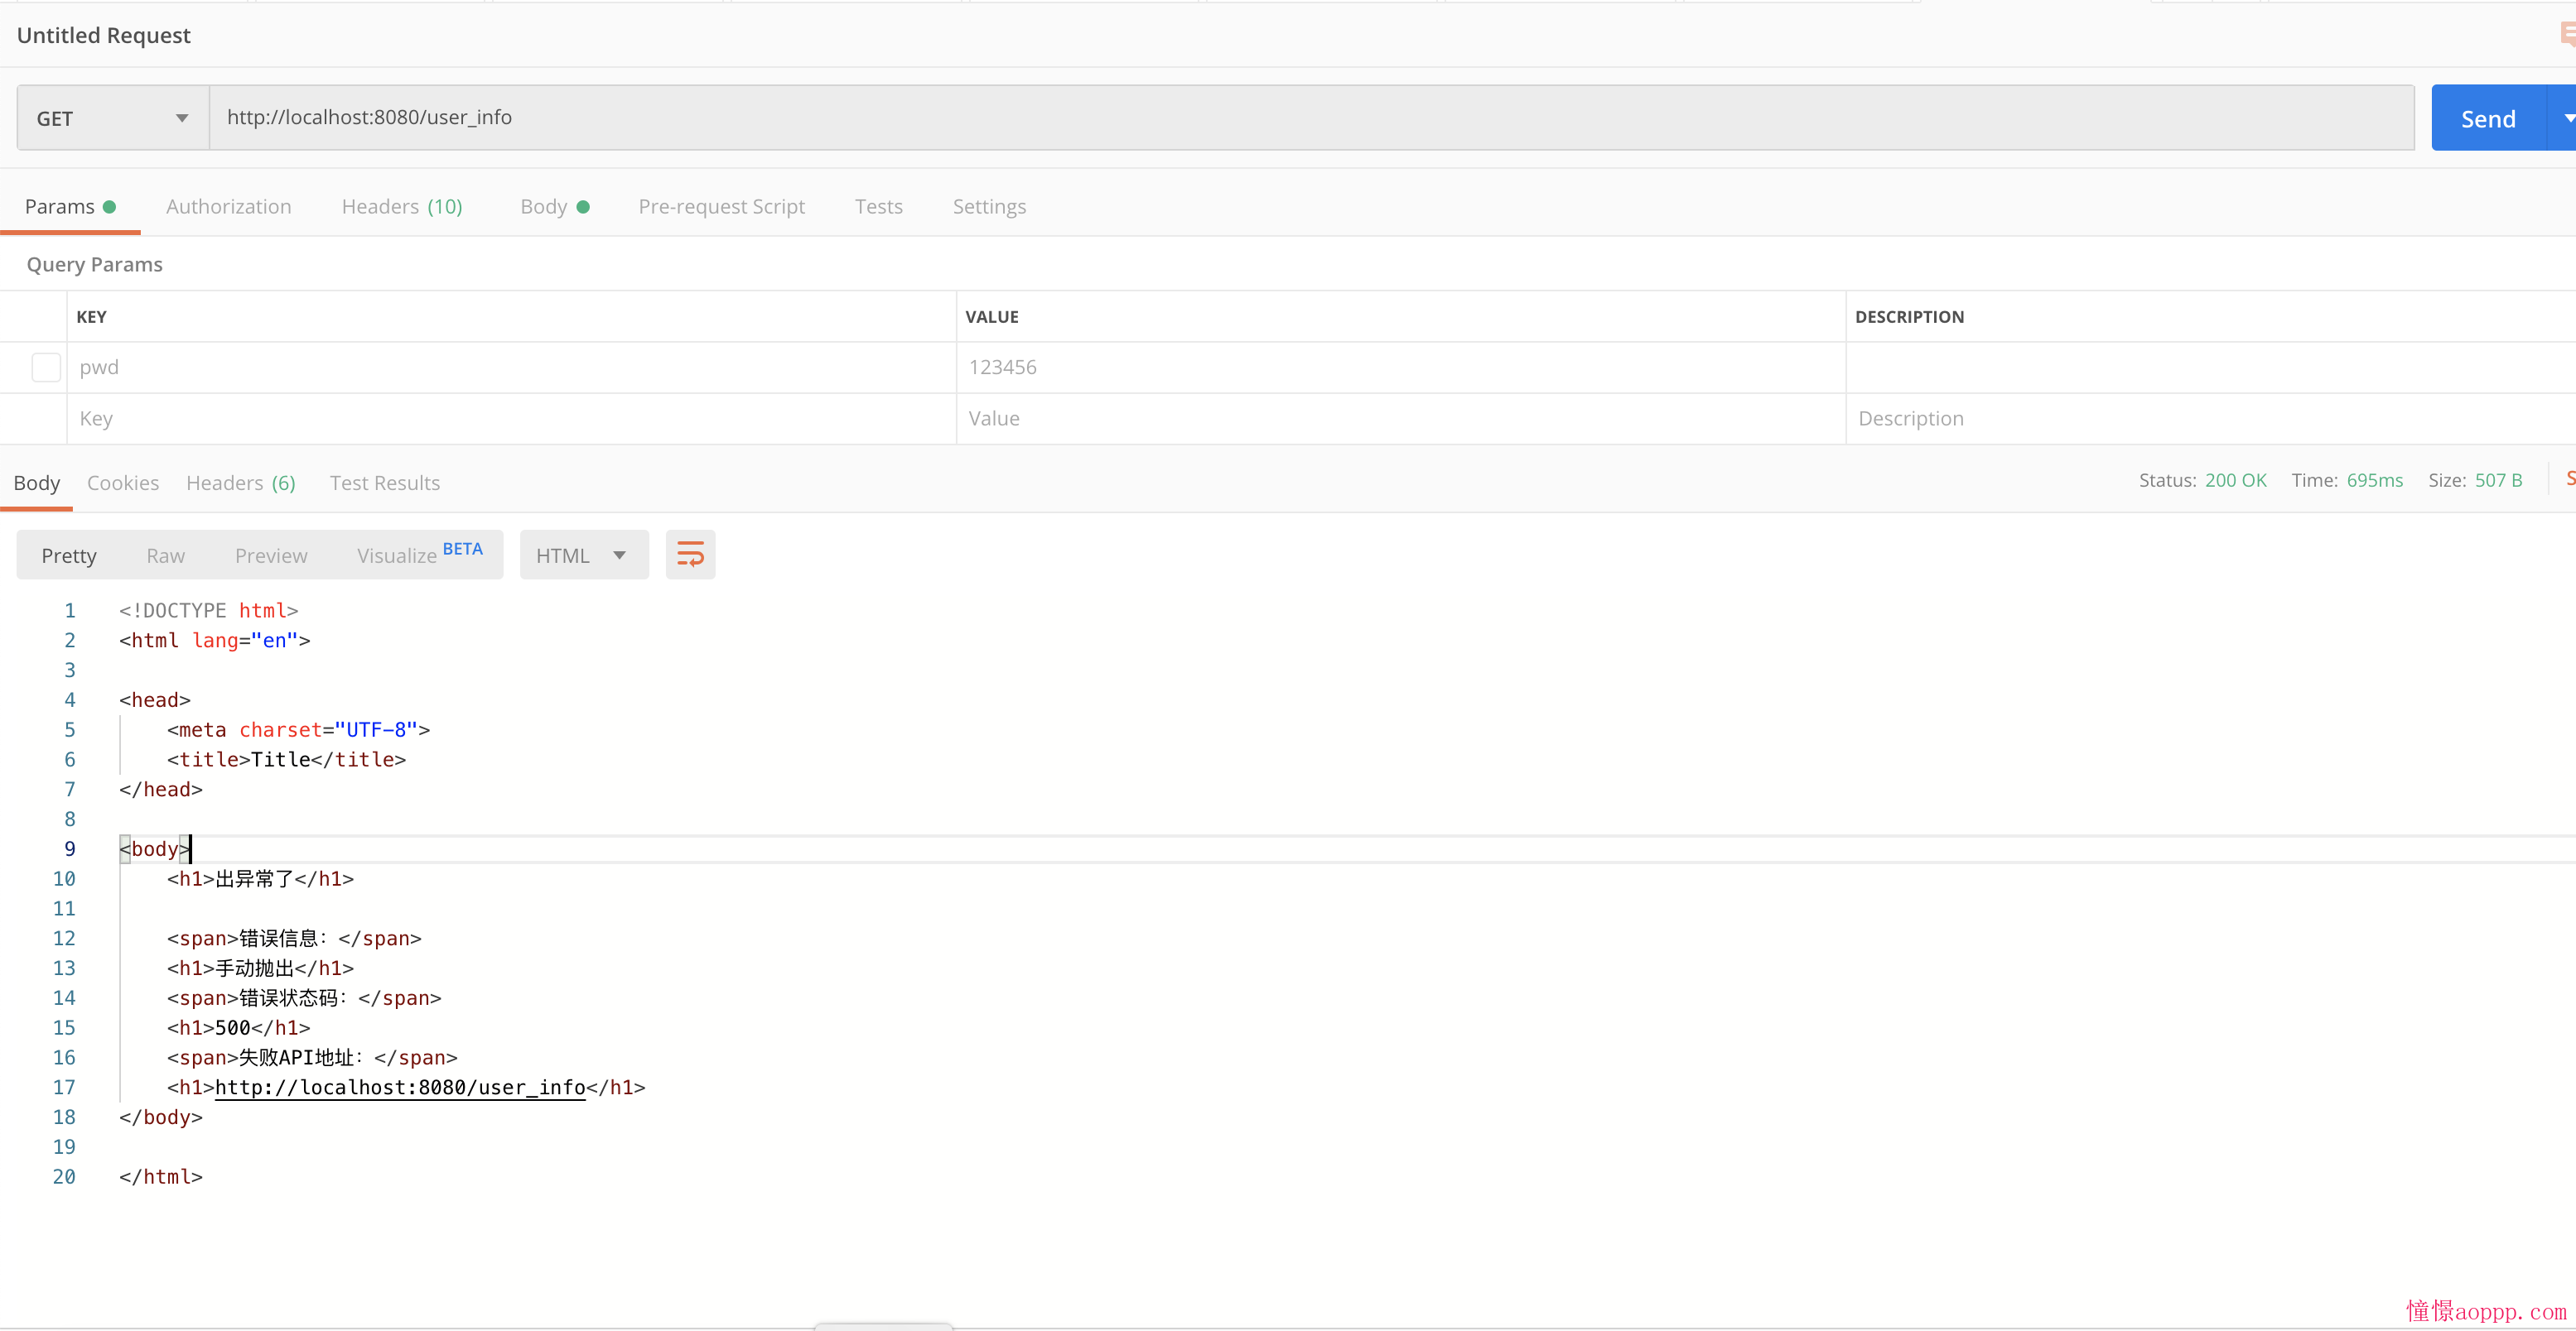2576x1331 pixels.
Task: Click the <h1>手动抛出</h1> line
Action: point(261,968)
